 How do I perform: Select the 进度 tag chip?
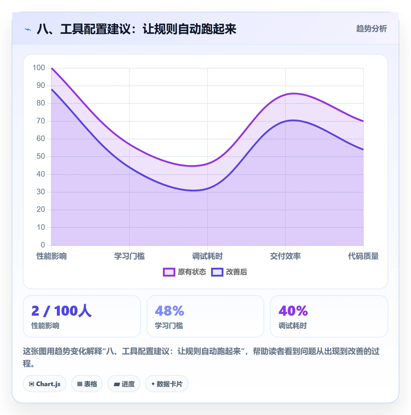(124, 384)
